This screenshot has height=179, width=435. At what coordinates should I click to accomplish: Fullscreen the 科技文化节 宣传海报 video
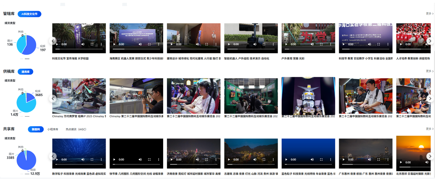pyautogui.click(x=92, y=44)
